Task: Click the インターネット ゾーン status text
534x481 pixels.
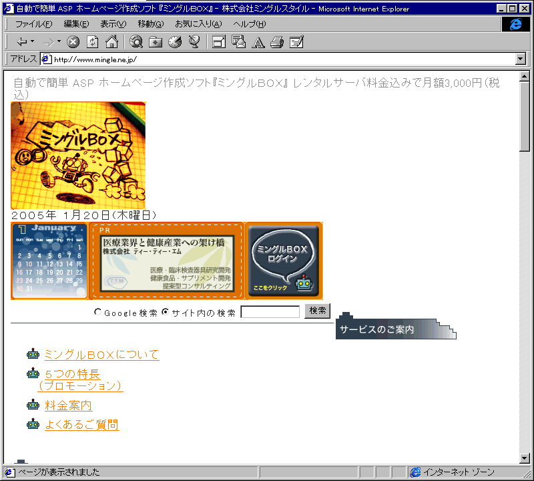Action: (459, 472)
